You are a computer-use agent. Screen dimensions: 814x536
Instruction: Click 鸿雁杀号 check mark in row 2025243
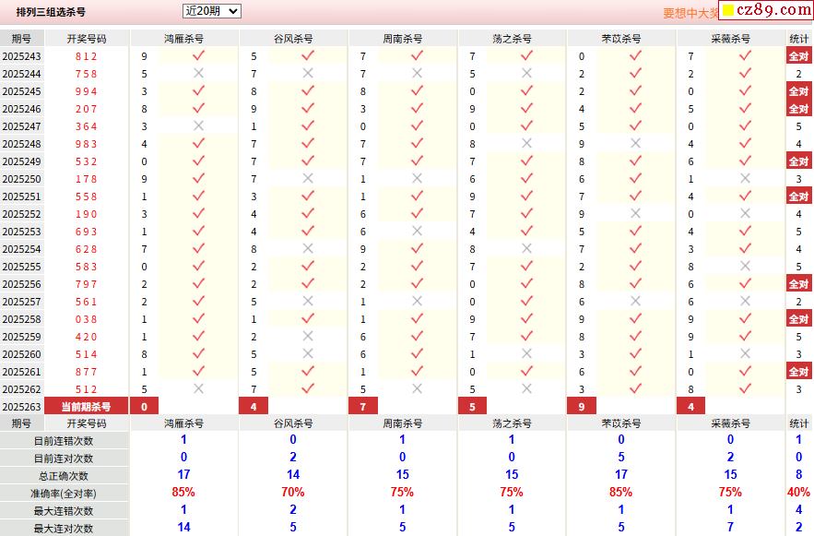click(198, 55)
